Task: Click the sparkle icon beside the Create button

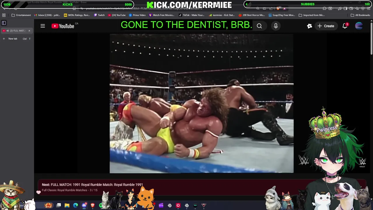Action: click(309, 26)
